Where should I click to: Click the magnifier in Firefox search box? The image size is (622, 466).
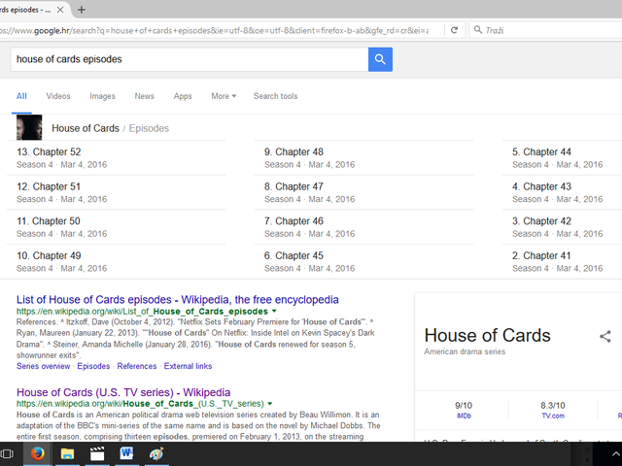pyautogui.click(x=478, y=30)
